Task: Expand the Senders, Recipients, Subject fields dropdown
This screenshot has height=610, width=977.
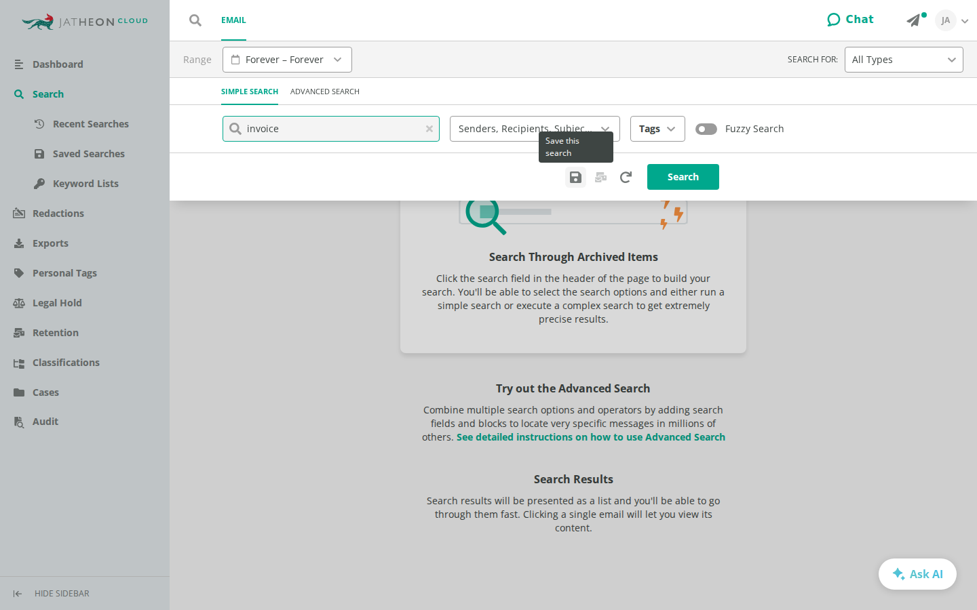Action: pos(535,129)
